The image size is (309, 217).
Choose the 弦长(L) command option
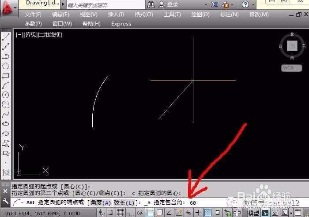(124, 202)
